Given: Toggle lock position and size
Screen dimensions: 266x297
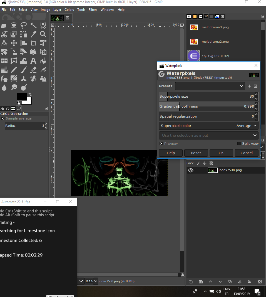Looking at the screenshot, I should 205,163.
